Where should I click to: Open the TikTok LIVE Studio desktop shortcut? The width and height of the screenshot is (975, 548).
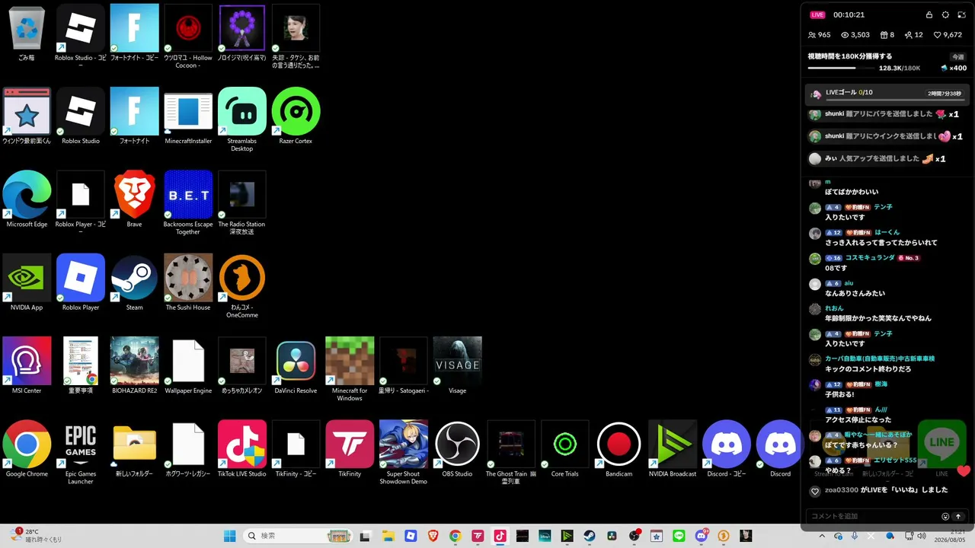242,449
